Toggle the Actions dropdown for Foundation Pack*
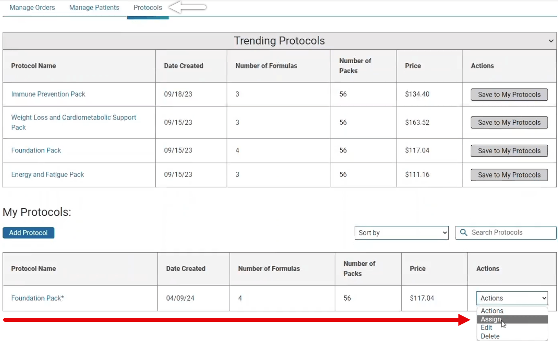This screenshot has height=346, width=558. click(512, 298)
